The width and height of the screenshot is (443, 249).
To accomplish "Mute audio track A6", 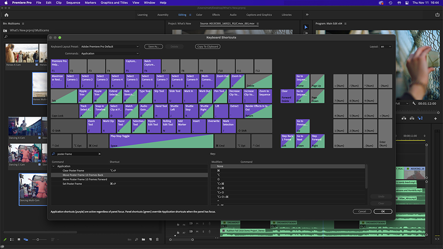I will pyautogui.click(x=197, y=224).
